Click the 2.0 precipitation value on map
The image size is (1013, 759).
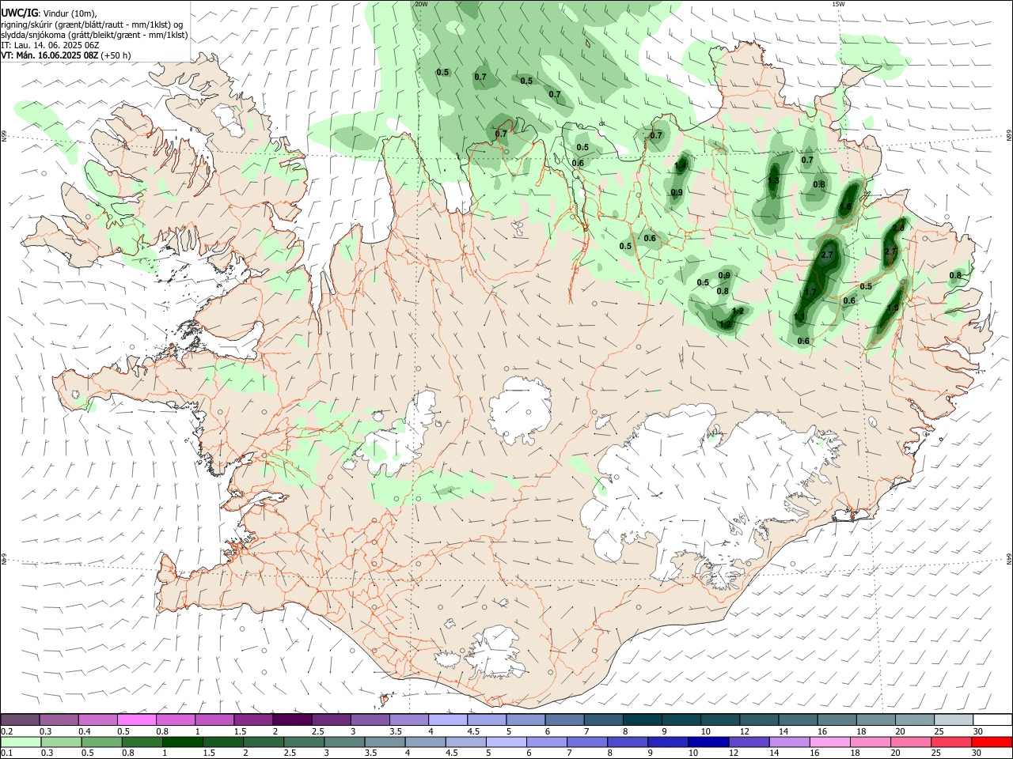pyautogui.click(x=897, y=228)
